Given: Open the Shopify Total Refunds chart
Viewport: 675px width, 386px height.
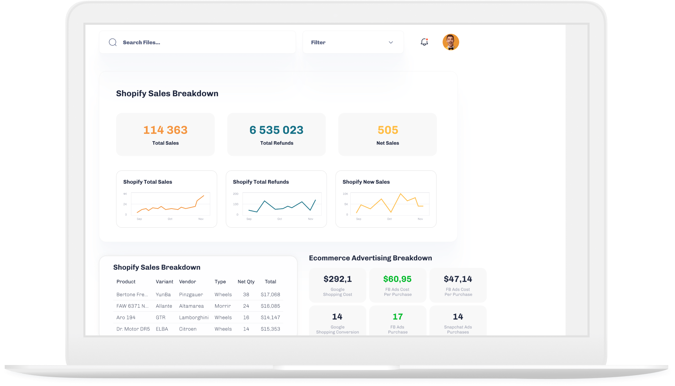Looking at the screenshot, I should (x=276, y=199).
